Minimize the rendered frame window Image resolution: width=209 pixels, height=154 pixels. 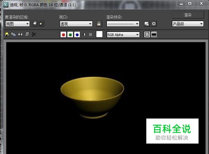181,4
